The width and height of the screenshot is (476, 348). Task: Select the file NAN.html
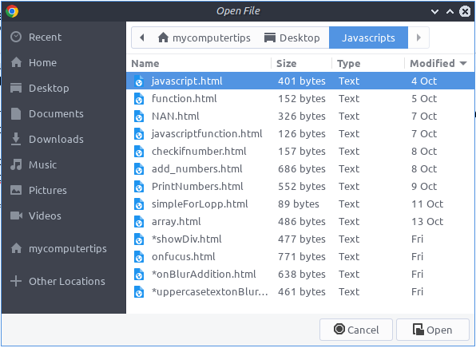pos(300,117)
